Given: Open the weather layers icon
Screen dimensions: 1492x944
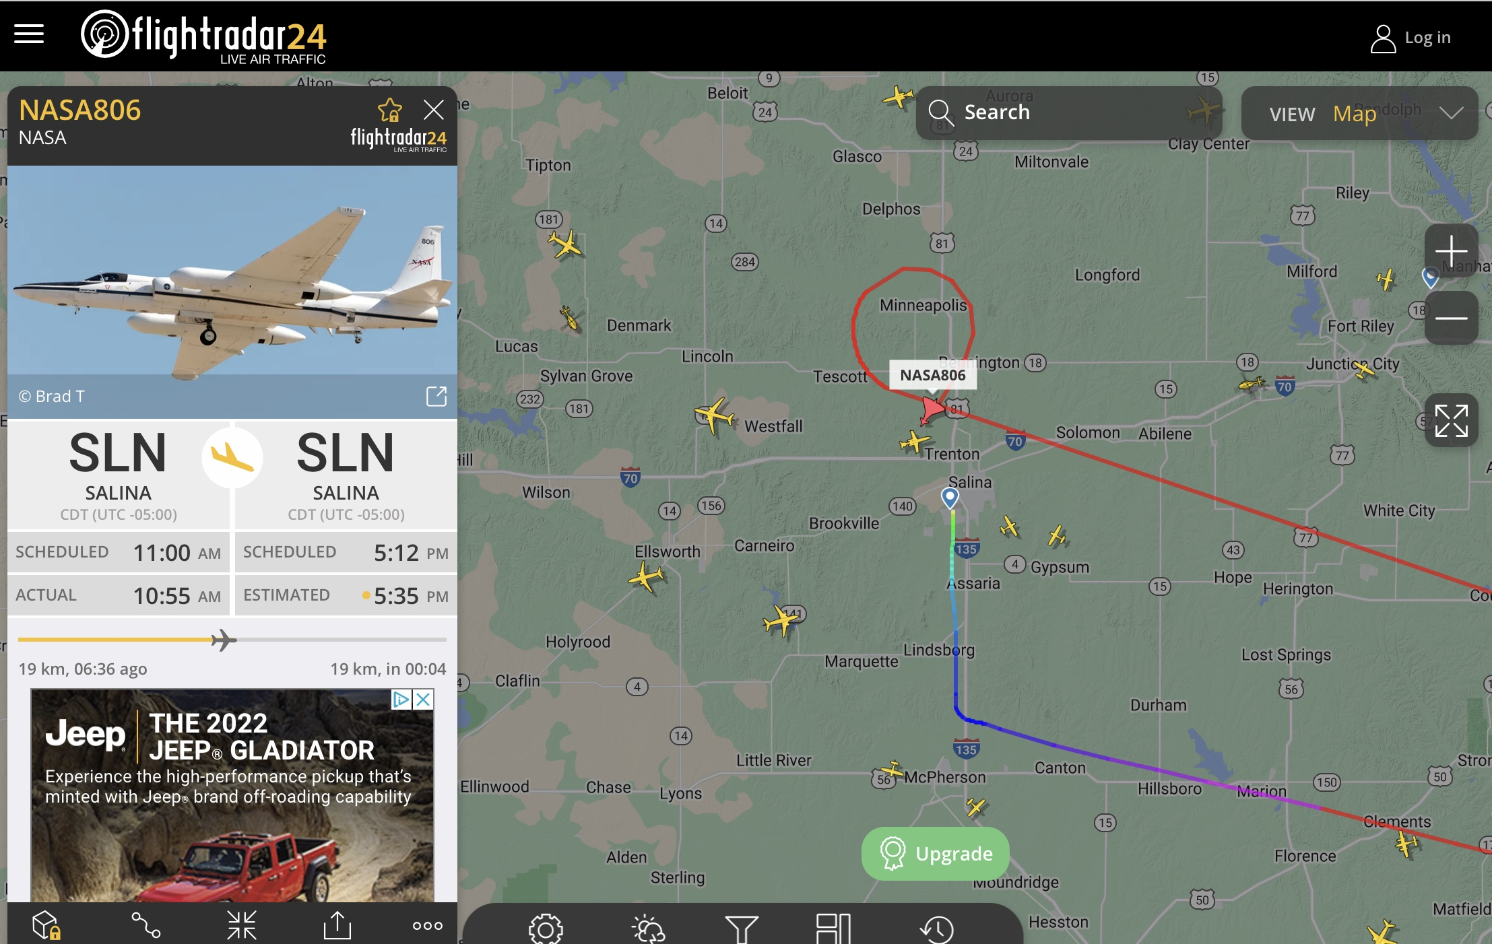Looking at the screenshot, I should 648,929.
